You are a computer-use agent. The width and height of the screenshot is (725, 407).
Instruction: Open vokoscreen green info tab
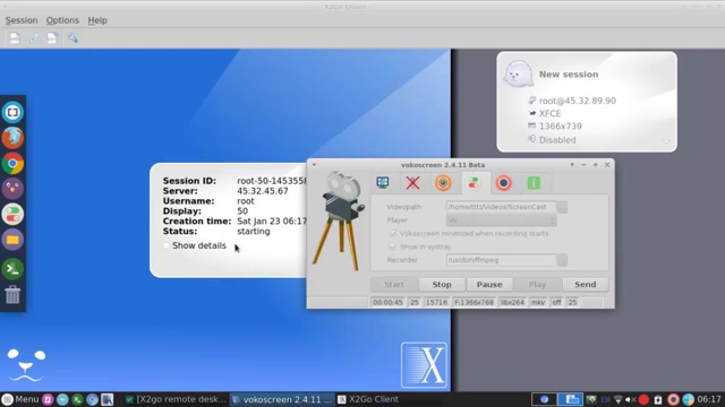534,183
